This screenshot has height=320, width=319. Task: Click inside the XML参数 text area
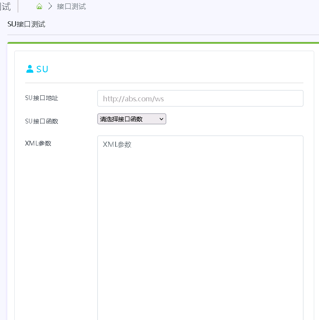[x=200, y=228]
